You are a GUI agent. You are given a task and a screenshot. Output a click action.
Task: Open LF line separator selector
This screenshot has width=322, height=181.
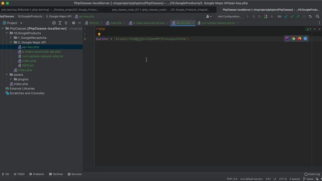pyautogui.click(x=275, y=179)
